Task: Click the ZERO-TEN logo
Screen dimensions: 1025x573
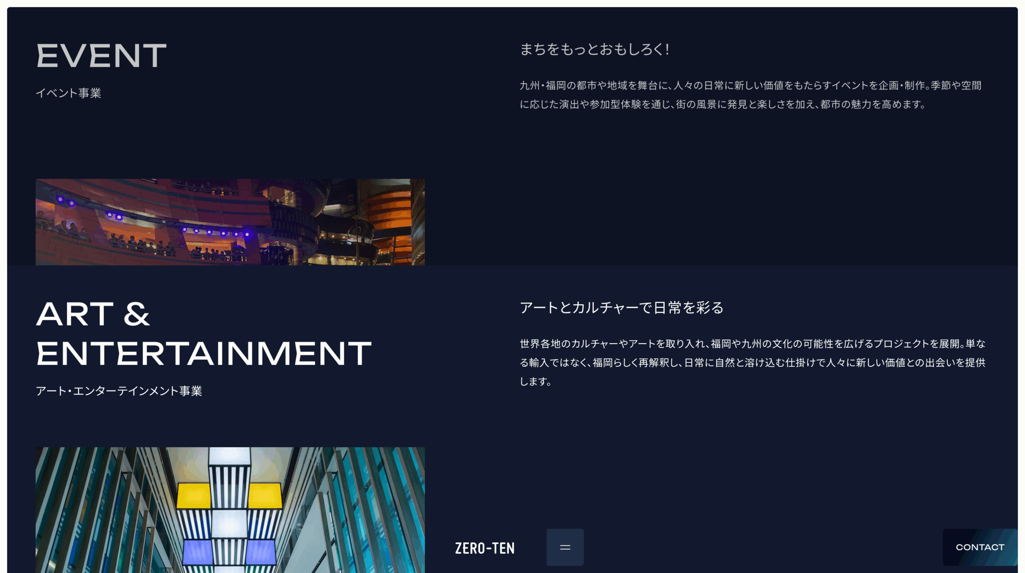Action: (484, 548)
